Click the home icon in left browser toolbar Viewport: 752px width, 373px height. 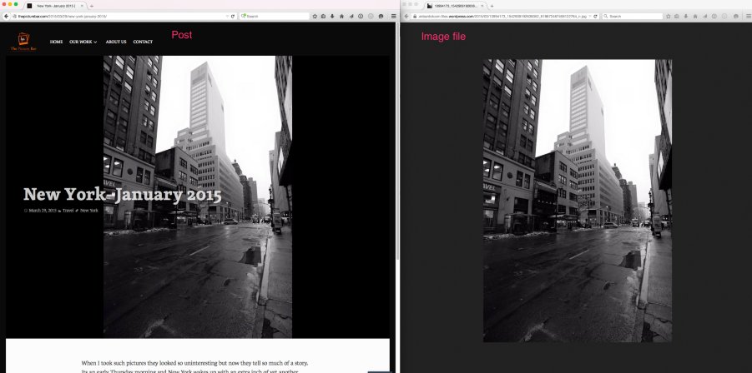click(341, 16)
